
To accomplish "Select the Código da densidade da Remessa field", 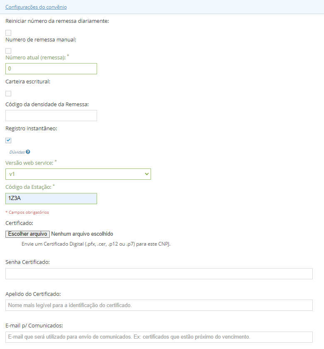I will point(51,115).
